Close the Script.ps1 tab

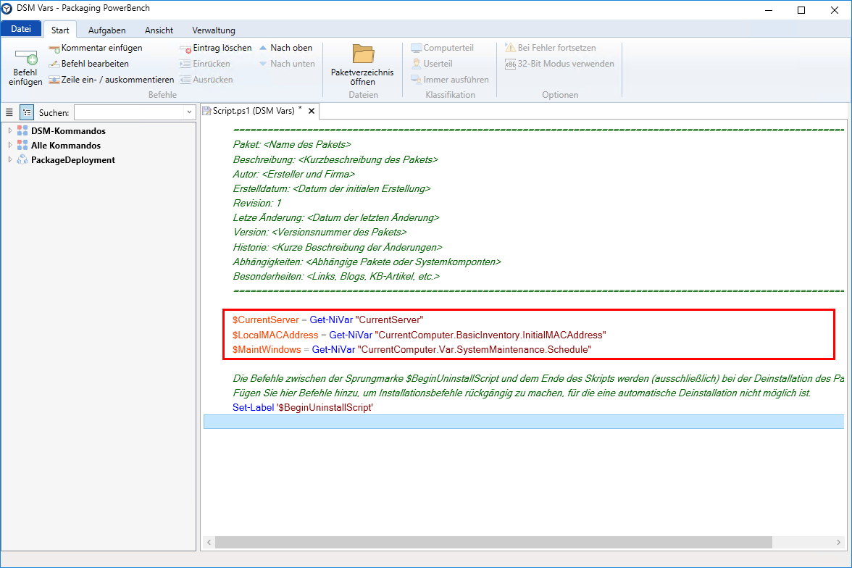click(312, 111)
